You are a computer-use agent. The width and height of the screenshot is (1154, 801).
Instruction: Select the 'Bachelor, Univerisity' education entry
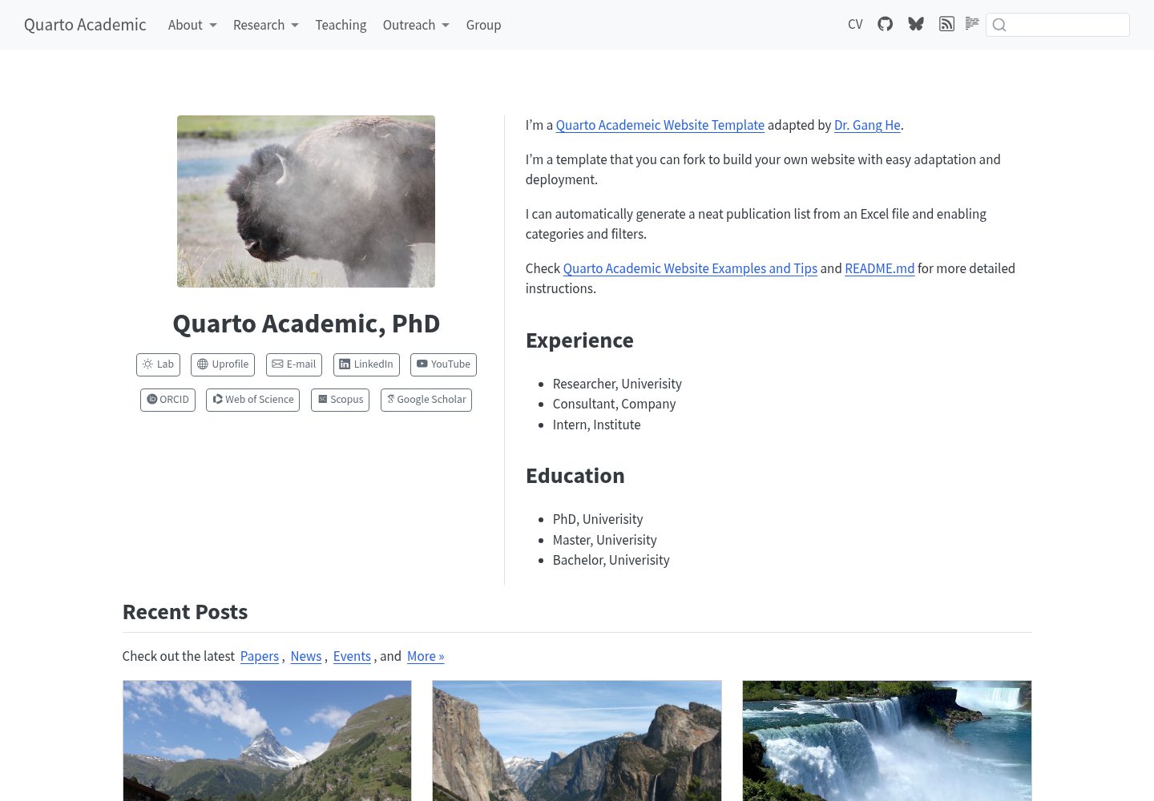(x=611, y=560)
